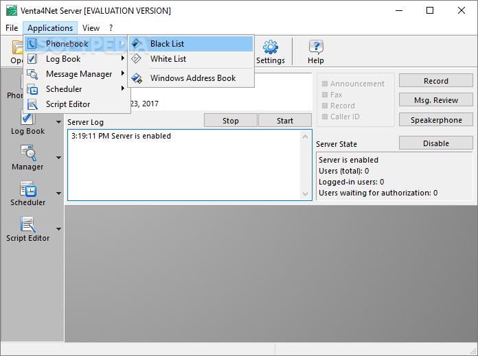
Task: Open the File menu
Action: pyautogui.click(x=12, y=28)
